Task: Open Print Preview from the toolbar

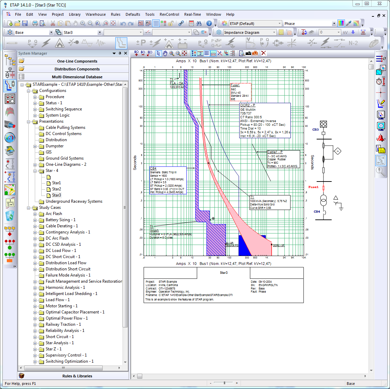Action: click(x=43, y=24)
